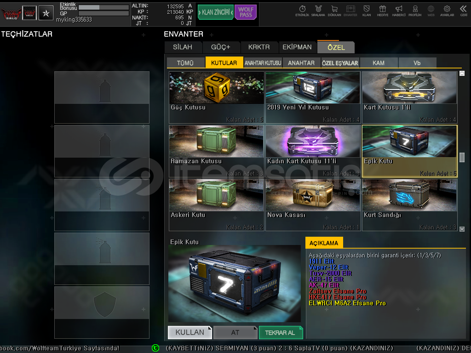
Task: Open the WOLF PASS button
Action: coord(246,12)
